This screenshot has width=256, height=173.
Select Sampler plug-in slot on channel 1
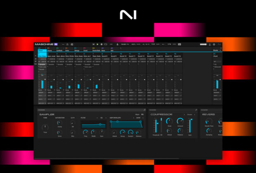point(42,65)
